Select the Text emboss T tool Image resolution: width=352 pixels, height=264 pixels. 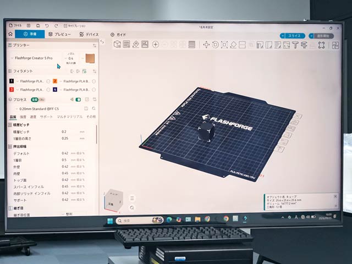click(295, 45)
